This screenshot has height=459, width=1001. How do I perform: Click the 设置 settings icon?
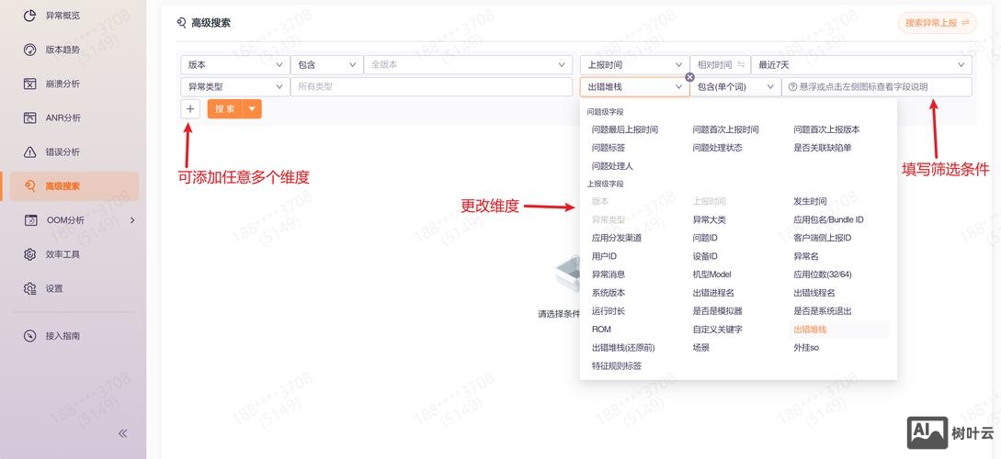[x=29, y=289]
